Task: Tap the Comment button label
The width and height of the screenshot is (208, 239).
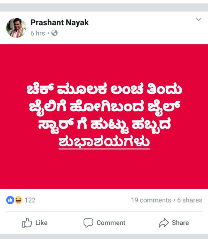Action: [111, 223]
